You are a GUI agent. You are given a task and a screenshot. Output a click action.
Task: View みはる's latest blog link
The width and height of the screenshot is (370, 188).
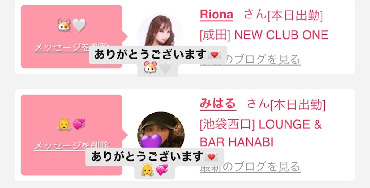(250, 166)
